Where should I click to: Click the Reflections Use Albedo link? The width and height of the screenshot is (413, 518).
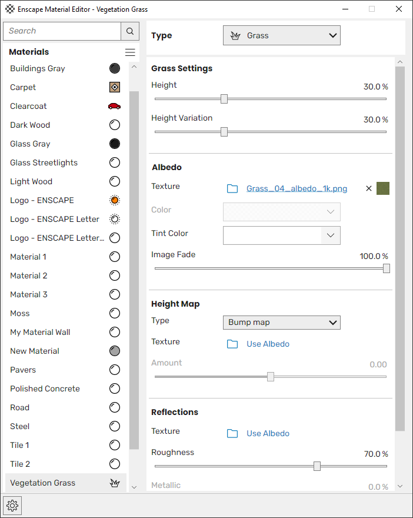(x=268, y=433)
